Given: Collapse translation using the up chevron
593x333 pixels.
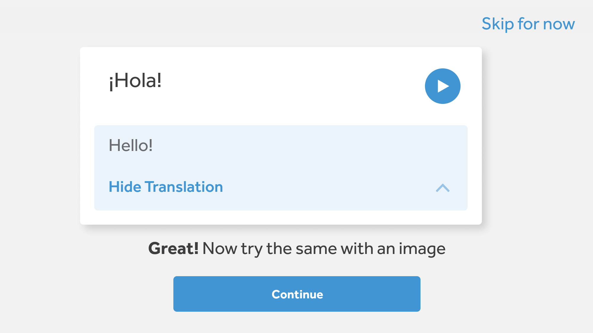Looking at the screenshot, I should 442,188.
